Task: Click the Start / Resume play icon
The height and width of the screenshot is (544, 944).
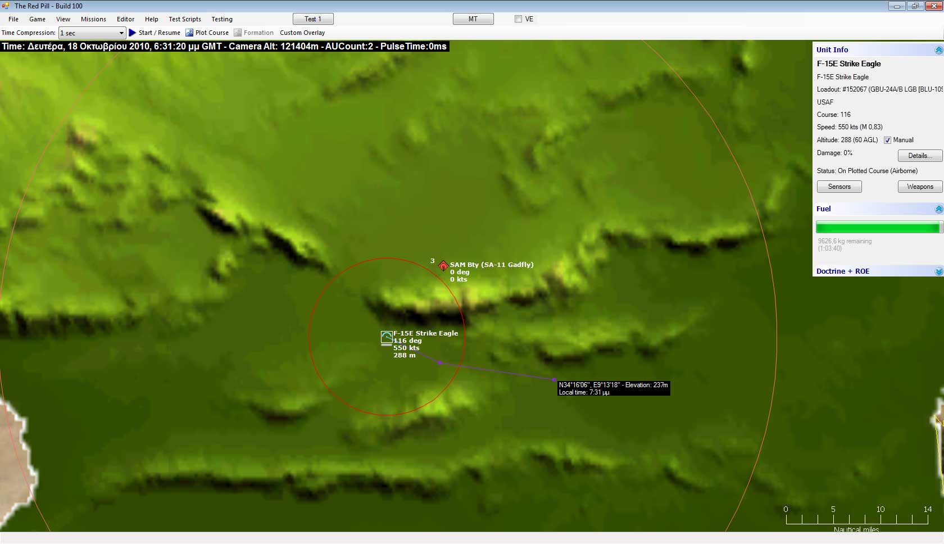Action: (x=133, y=33)
